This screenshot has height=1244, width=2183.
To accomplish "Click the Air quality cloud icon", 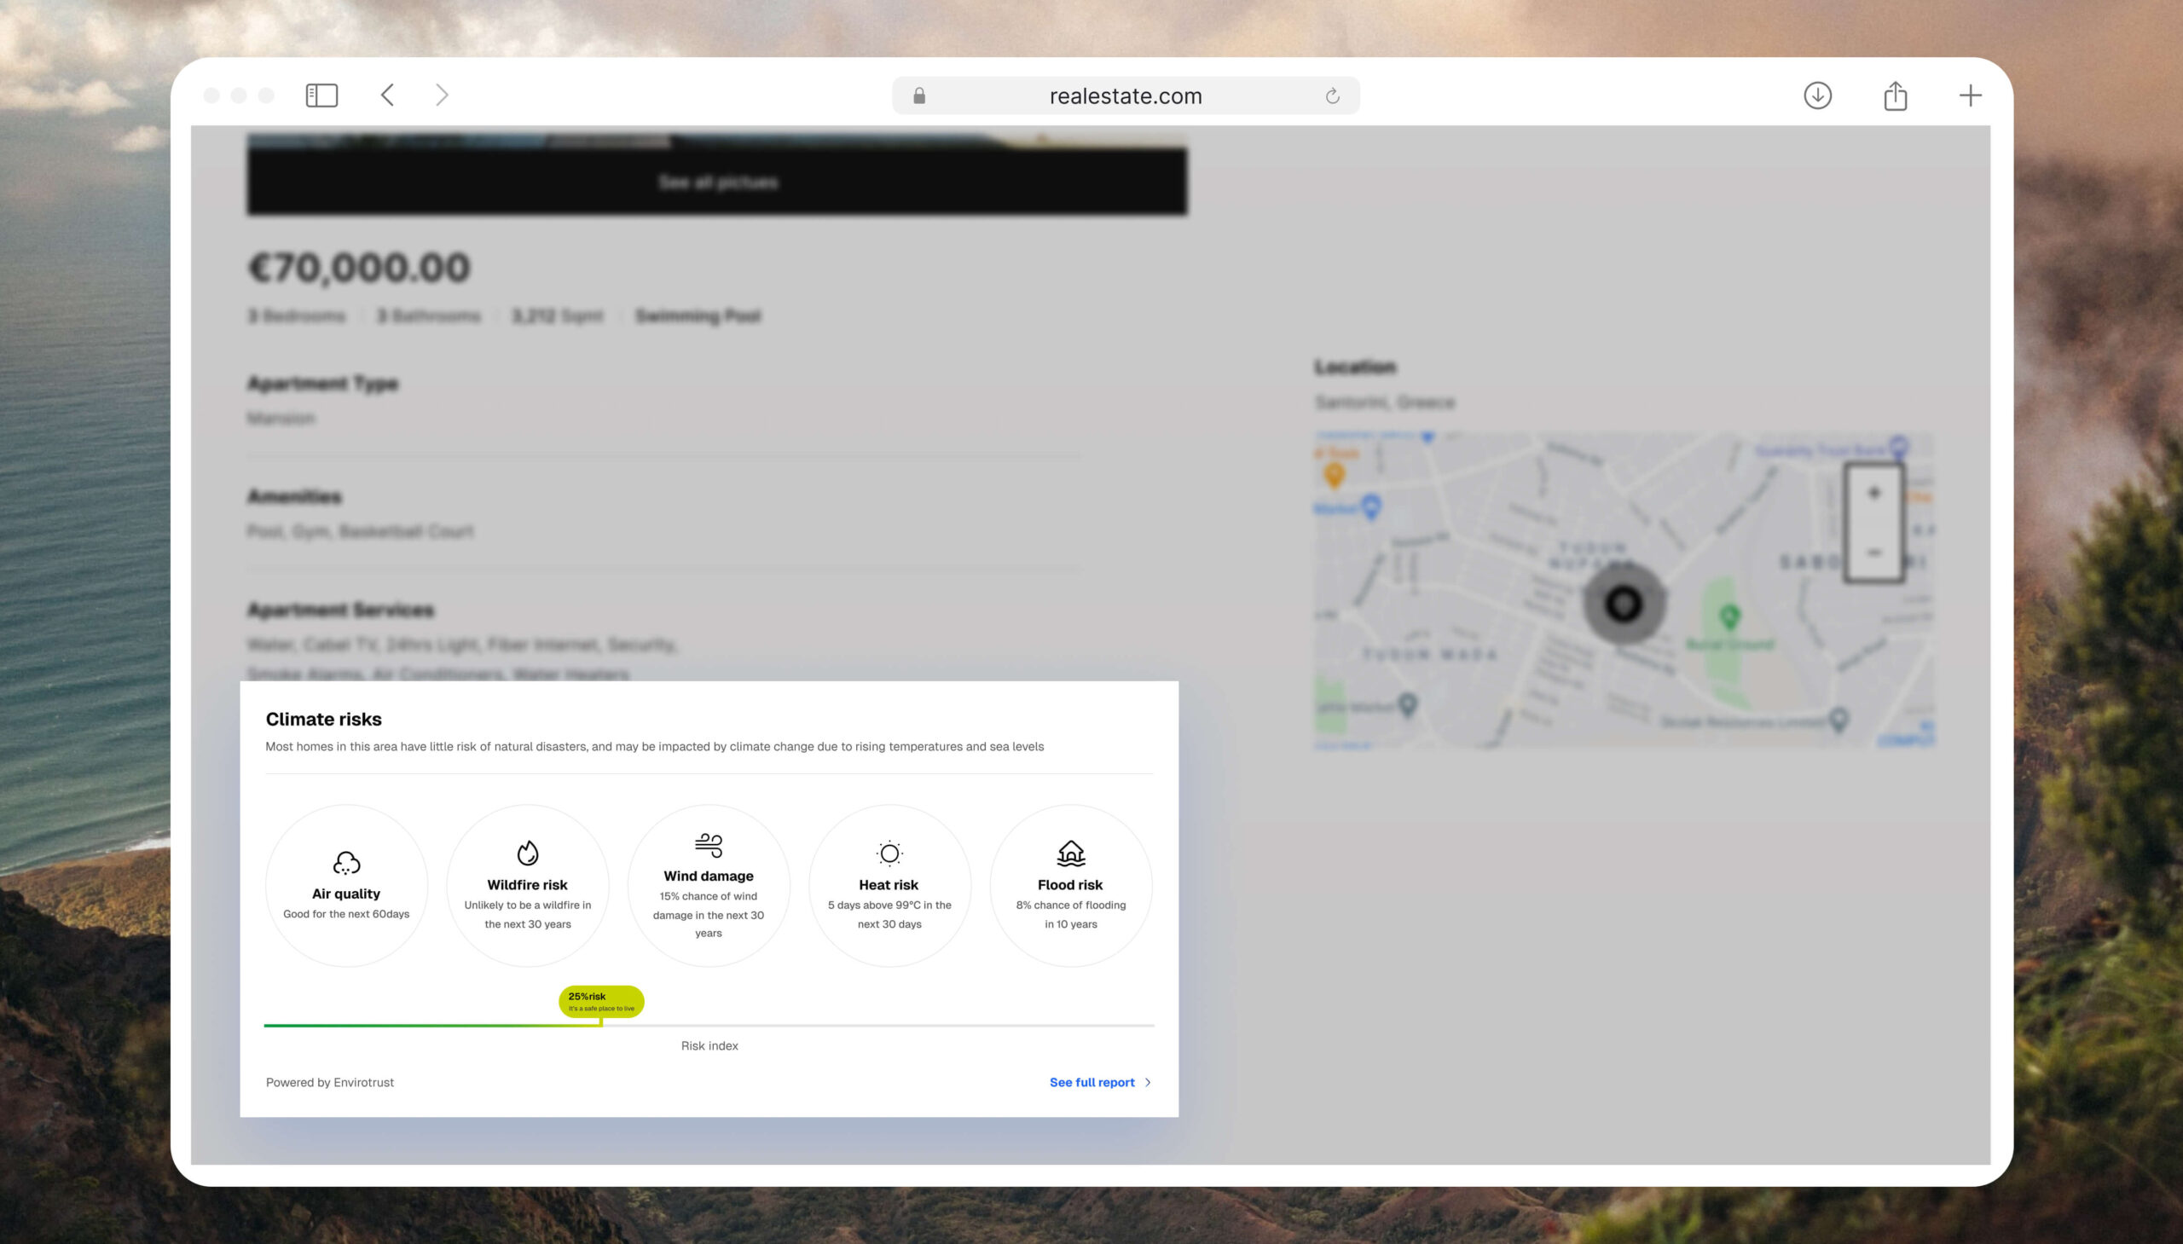I will click(x=346, y=862).
